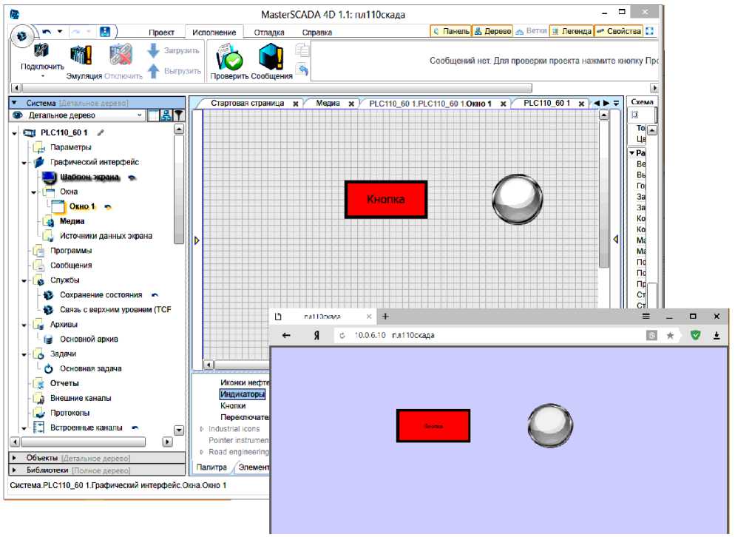
Task: Open the Справка ribbon tab
Action: click(317, 33)
